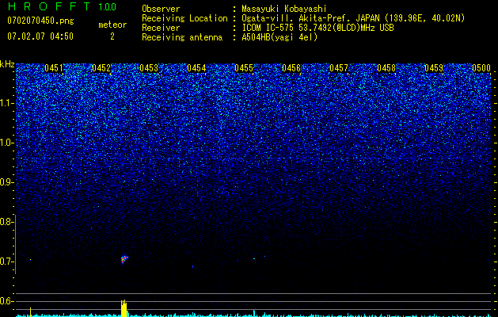This screenshot has height=317, width=498.
Task: Click the HROFFT program title
Action: [x=48, y=6]
